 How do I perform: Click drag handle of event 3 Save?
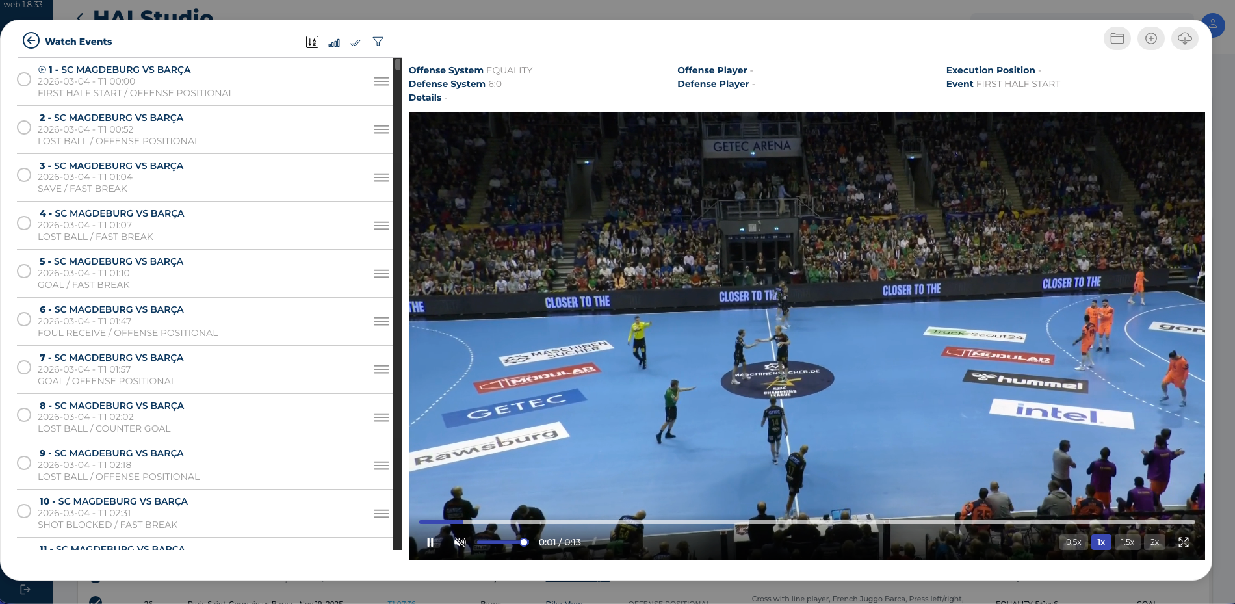382,177
